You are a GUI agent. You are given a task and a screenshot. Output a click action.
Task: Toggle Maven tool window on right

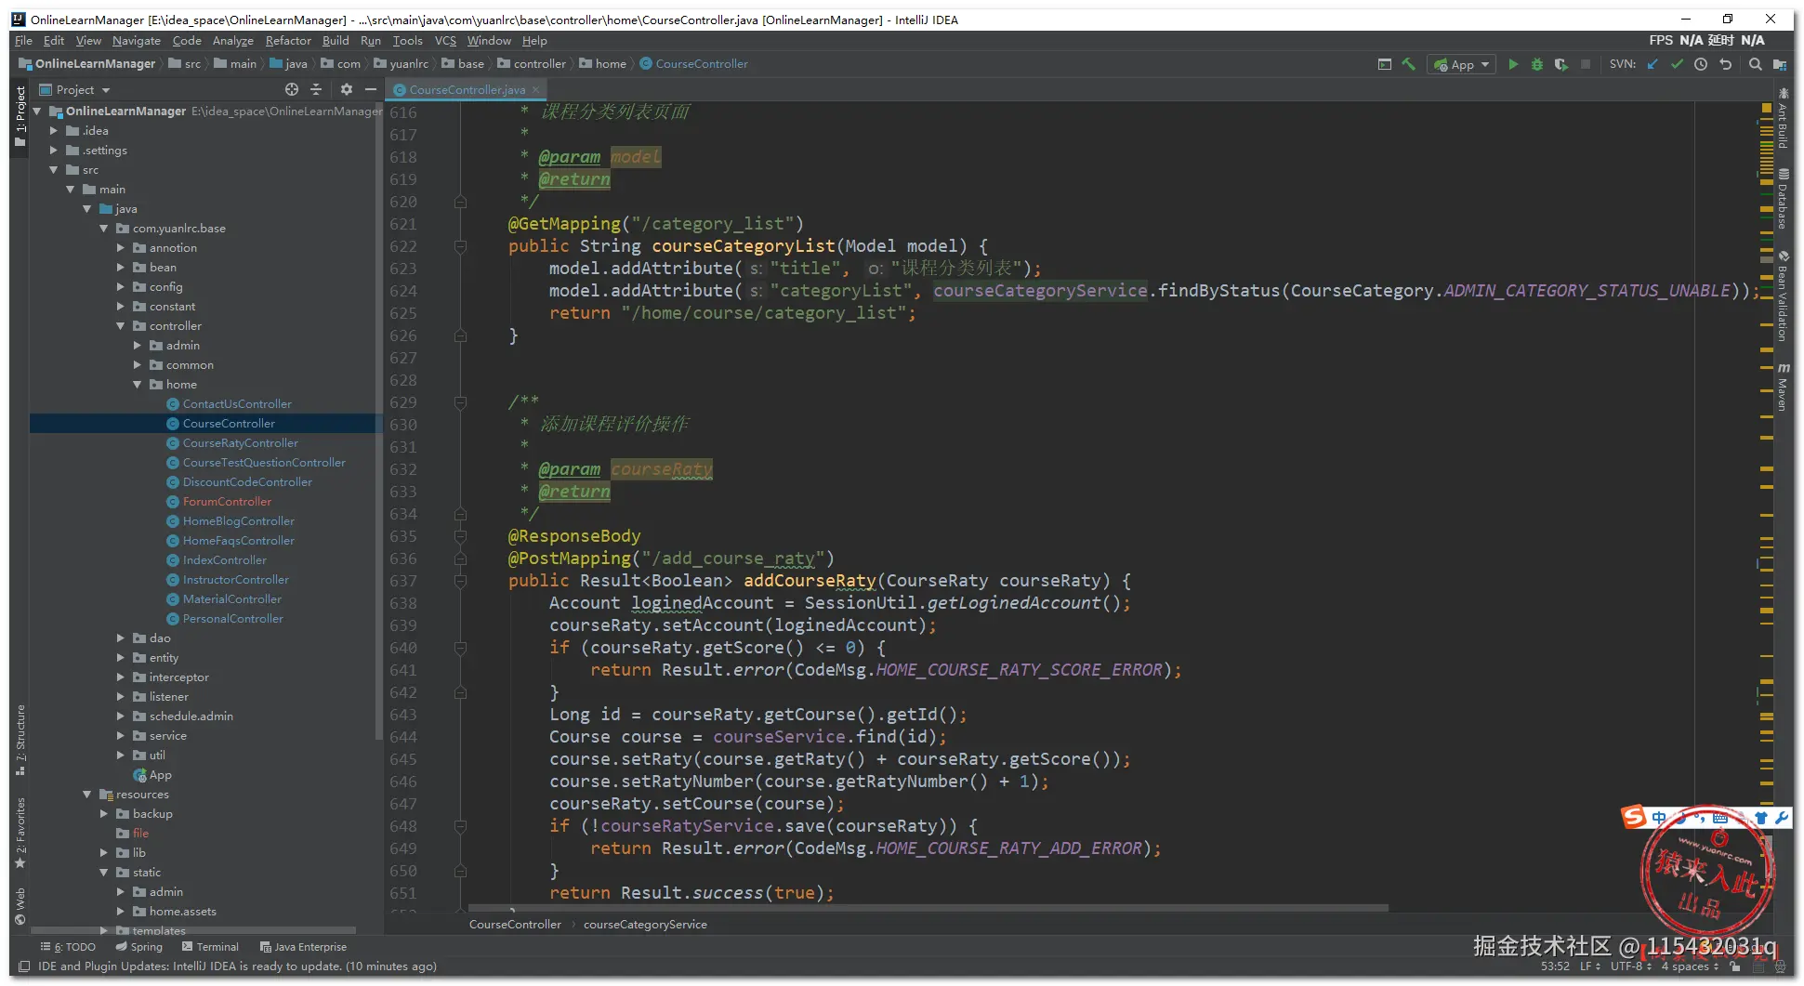click(1783, 388)
